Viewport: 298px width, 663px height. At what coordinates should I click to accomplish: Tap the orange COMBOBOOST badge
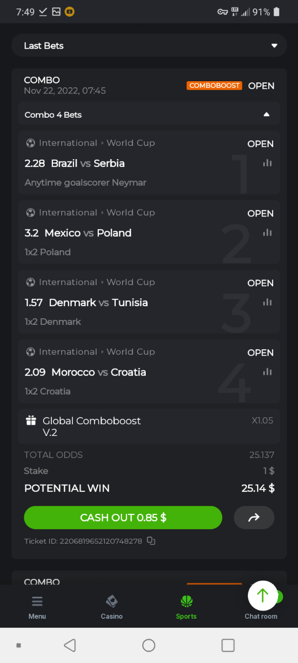pos(215,86)
